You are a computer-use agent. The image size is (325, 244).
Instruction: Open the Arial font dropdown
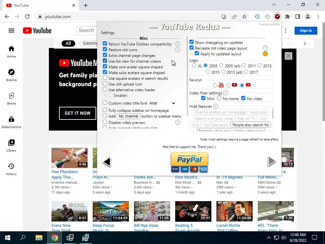pos(162,103)
